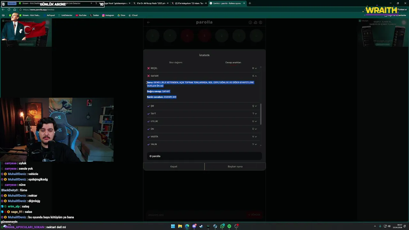Open the volume control in system tray
The height and width of the screenshot is (230, 409).
pos(389,226)
